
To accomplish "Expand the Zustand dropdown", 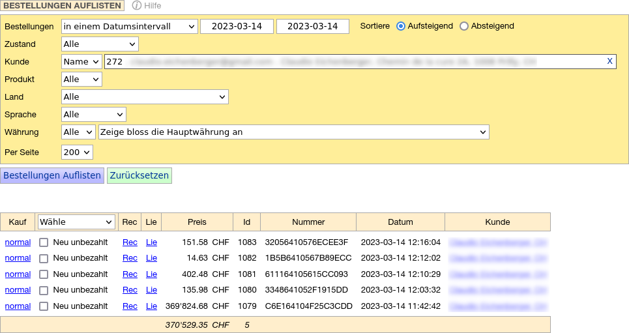I will pyautogui.click(x=100, y=44).
